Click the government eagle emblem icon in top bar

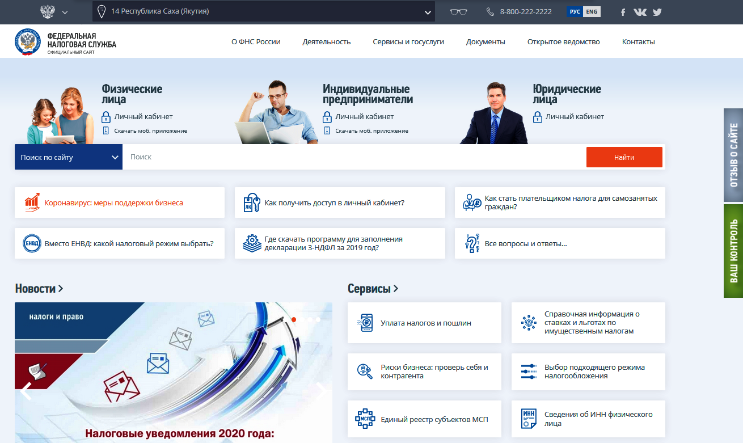(x=48, y=11)
